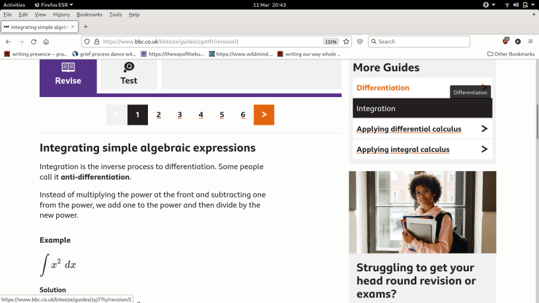Reload the page with the refresh icon
Image resolution: width=539 pixels, height=303 pixels.
(33, 42)
